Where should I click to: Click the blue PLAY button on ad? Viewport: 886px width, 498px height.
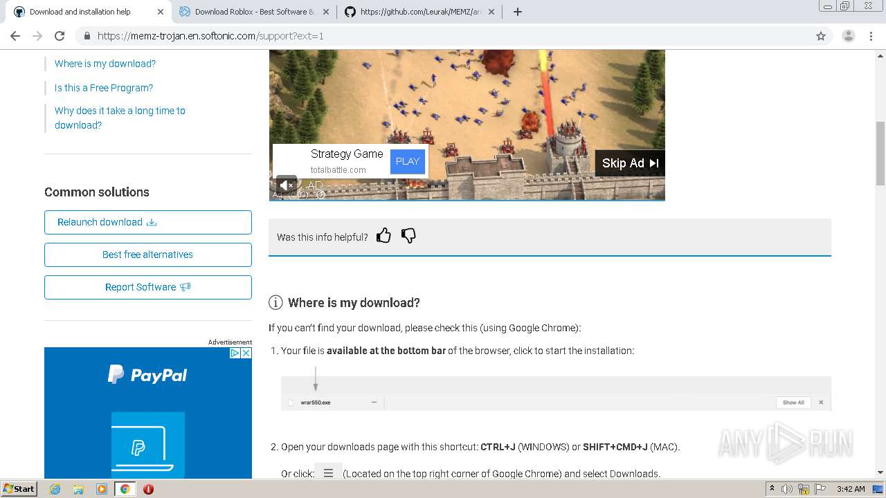408,161
